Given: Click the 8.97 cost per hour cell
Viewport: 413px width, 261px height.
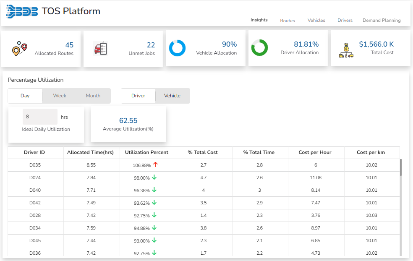Looking at the screenshot, I should click(316, 228).
